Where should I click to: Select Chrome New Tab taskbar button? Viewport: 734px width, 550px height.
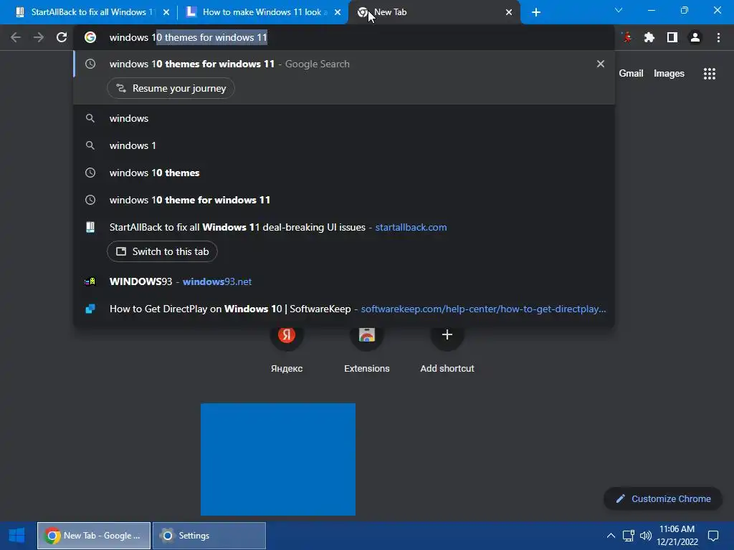coord(94,536)
